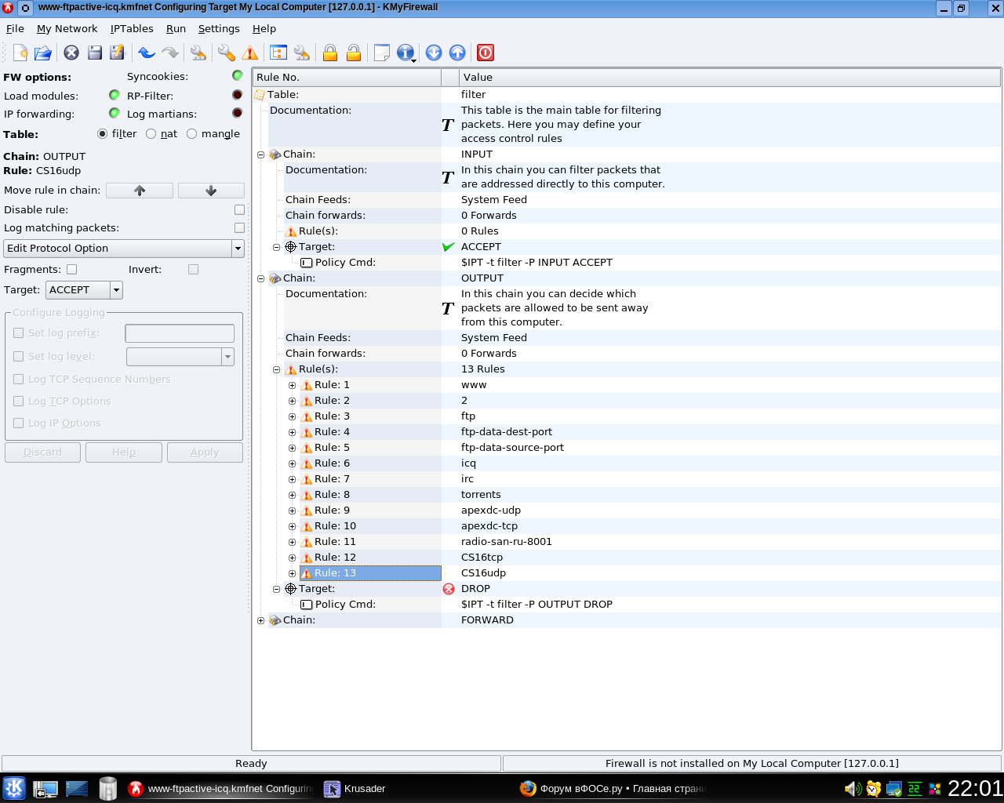
Task: Select Rule: 8 torrents in tree
Action: coord(333,495)
